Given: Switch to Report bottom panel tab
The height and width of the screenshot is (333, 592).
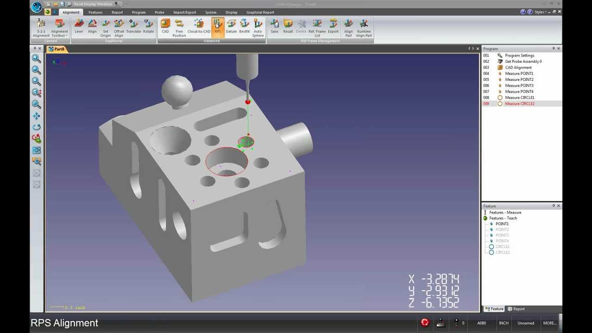Looking at the screenshot, I should coord(516,309).
